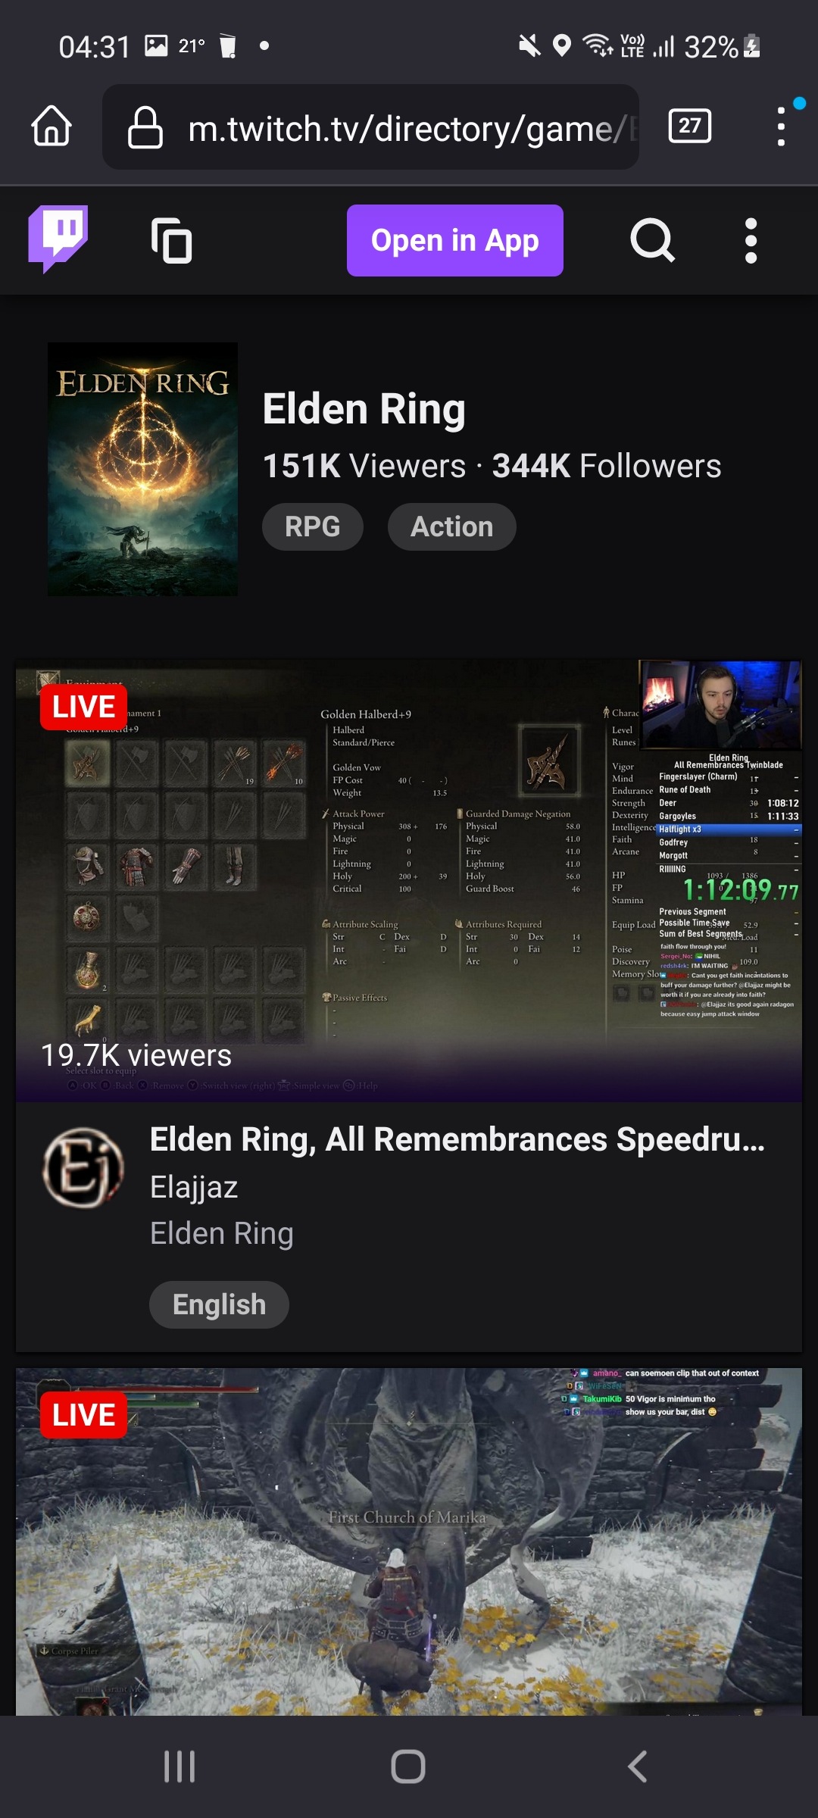Open browser three-dot overflow menu
The image size is (818, 1818).
tap(781, 126)
